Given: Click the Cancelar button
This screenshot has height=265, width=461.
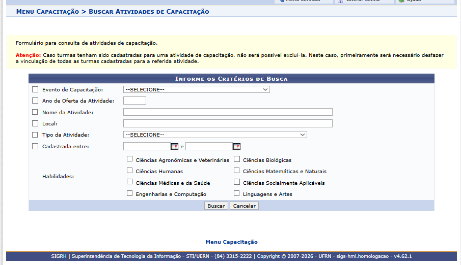Looking at the screenshot, I should click(245, 206).
